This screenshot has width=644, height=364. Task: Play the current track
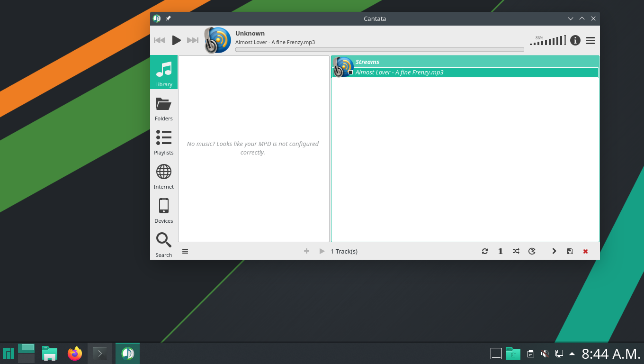[176, 40]
